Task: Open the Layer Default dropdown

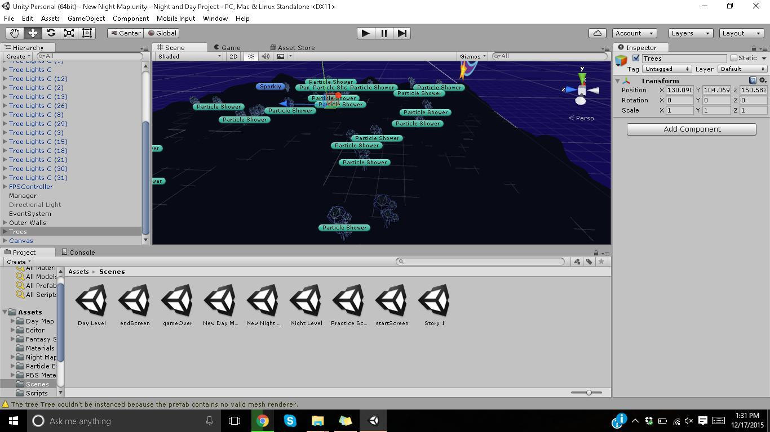Action: tap(742, 69)
